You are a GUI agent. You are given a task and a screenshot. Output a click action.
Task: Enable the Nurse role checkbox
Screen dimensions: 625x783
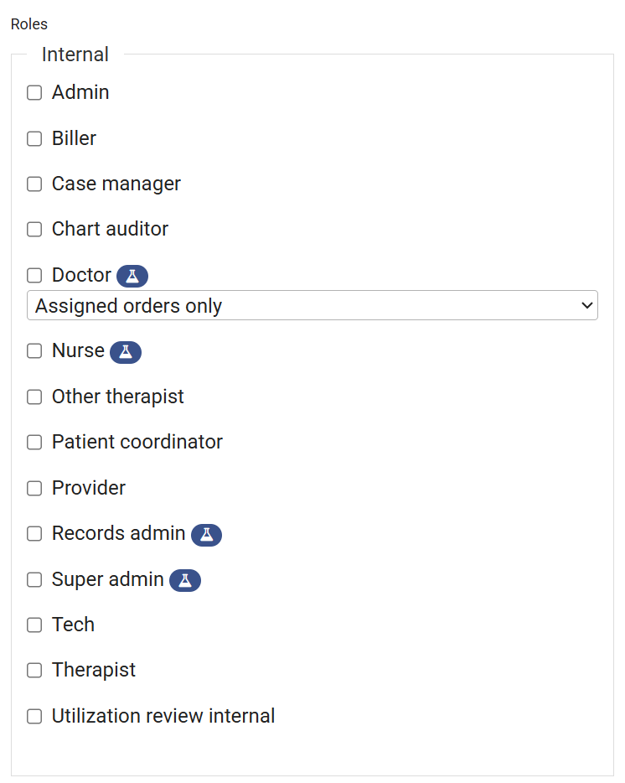click(34, 351)
